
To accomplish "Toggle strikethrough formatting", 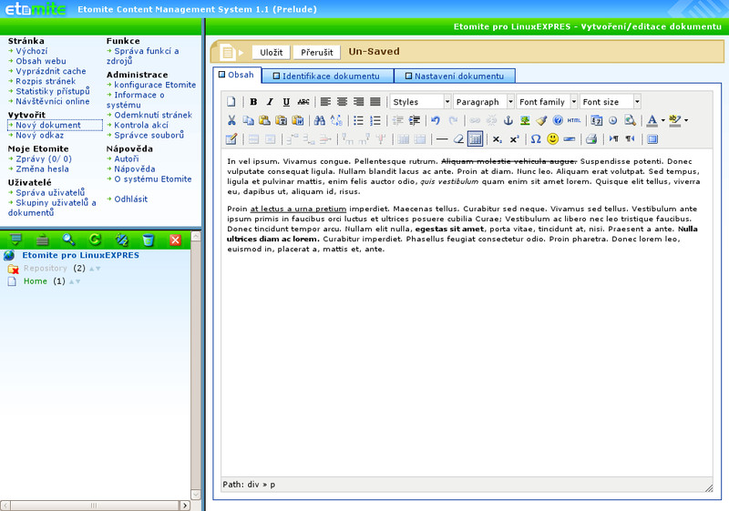I will tap(303, 102).
